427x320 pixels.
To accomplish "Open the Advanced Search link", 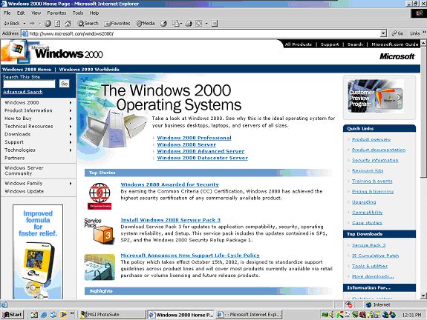I will pyautogui.click(x=23, y=92).
